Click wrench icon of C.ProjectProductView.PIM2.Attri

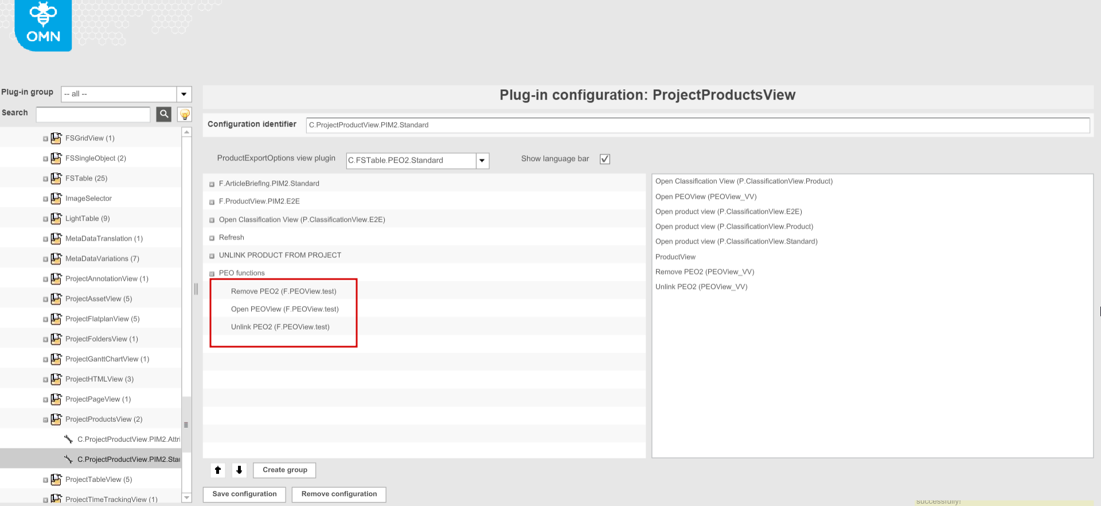[68, 439]
